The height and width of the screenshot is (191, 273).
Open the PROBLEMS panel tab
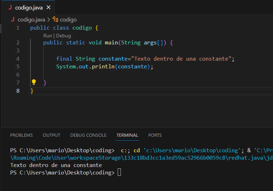coord(21,135)
